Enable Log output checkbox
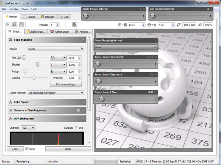The width and height of the screenshot is (221, 165). coord(76,128)
